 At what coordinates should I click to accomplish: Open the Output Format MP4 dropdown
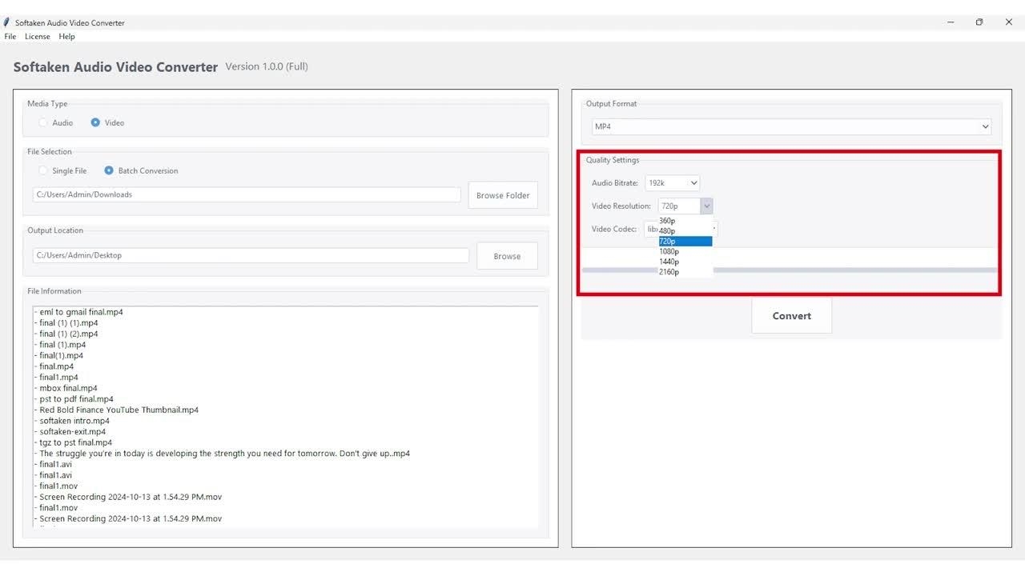[791, 126]
